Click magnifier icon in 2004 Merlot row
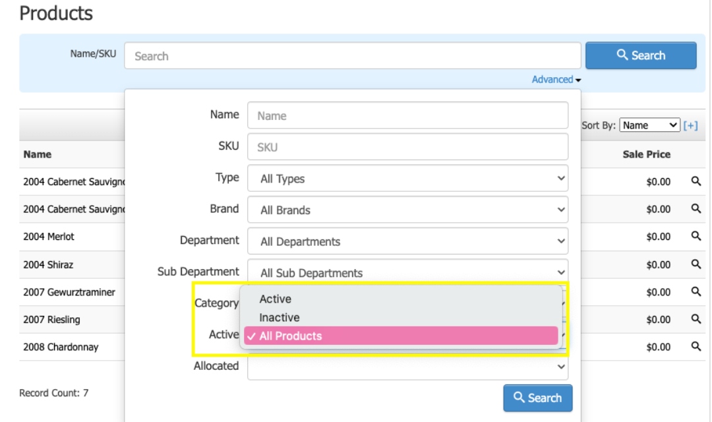 [695, 237]
